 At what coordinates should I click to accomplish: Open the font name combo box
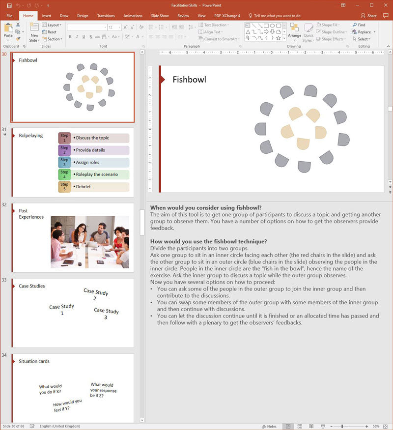(86, 28)
